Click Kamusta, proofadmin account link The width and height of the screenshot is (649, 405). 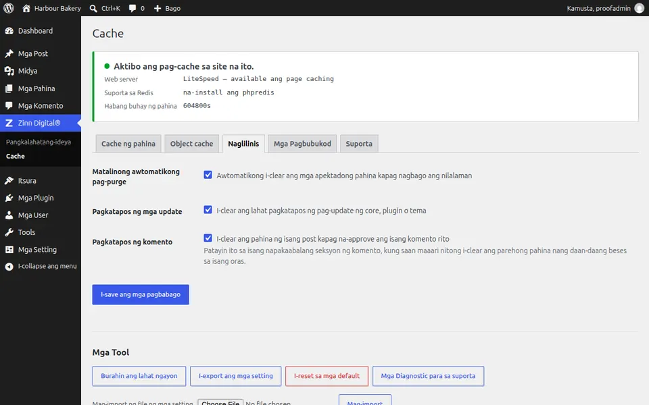(598, 8)
